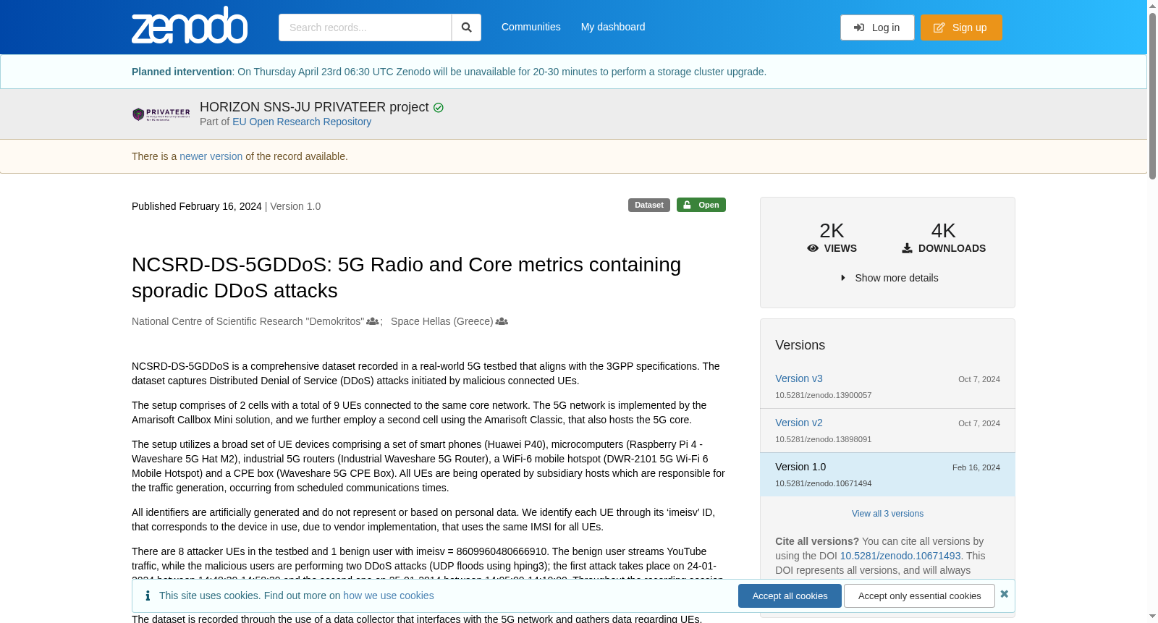Click View all 3 versions
This screenshot has width=1158, height=623.
coord(887,514)
